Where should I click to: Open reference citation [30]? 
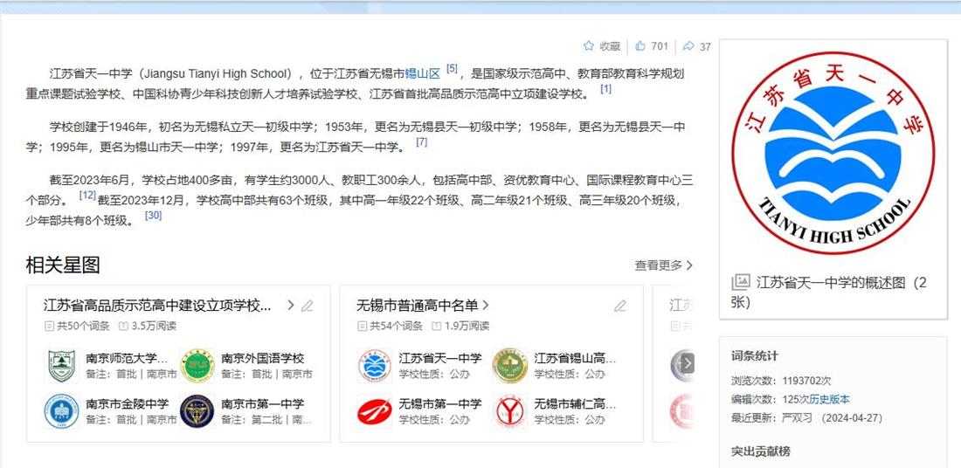pyautogui.click(x=153, y=215)
